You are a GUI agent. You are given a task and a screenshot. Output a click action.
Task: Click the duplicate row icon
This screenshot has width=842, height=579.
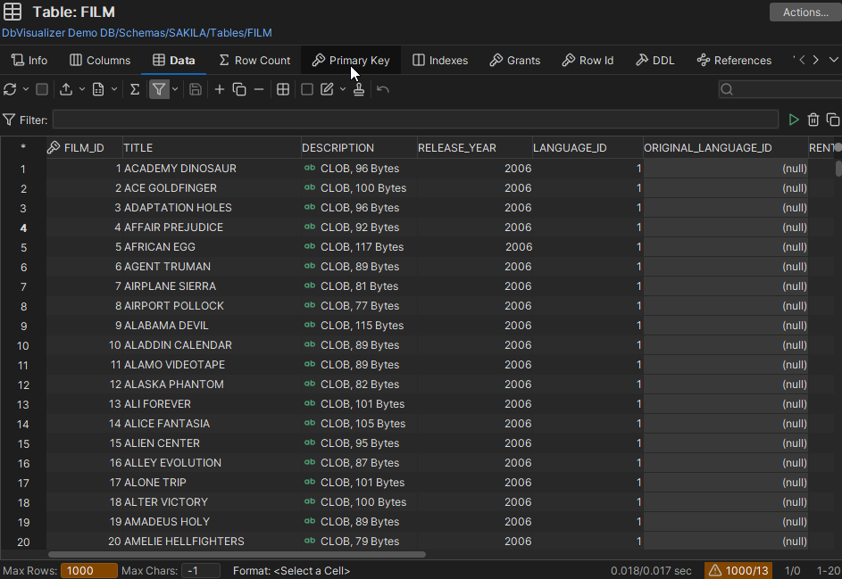(x=239, y=89)
